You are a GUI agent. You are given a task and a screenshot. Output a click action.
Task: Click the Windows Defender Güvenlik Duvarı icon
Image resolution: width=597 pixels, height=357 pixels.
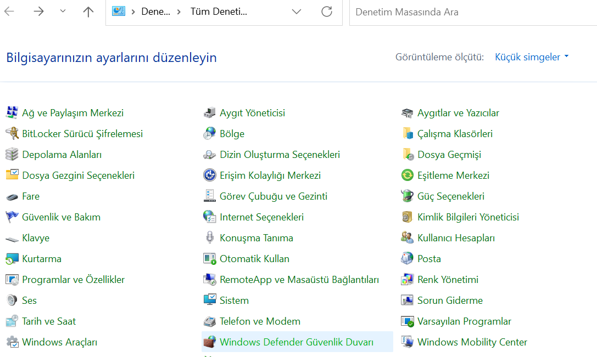210,342
